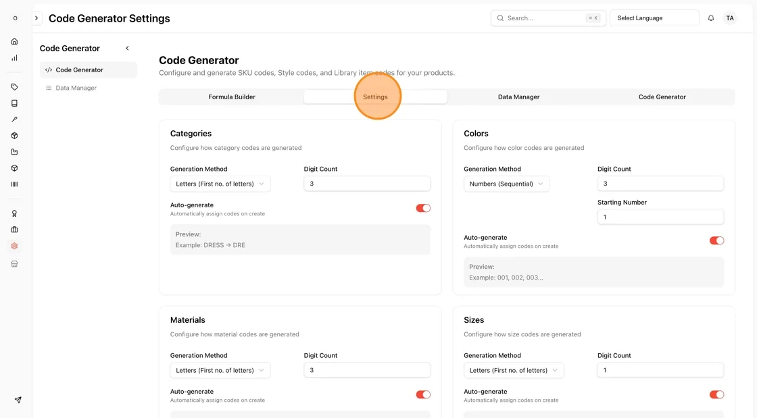Click the paper plane send icon
Screen dimensions: 757x418
pos(18,400)
